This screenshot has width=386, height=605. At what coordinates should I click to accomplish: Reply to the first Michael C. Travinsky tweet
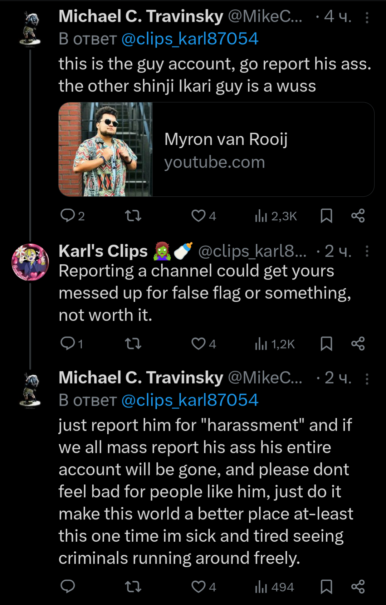tap(68, 216)
